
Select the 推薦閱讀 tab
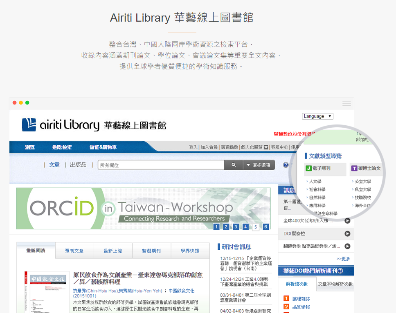[x=36, y=251]
